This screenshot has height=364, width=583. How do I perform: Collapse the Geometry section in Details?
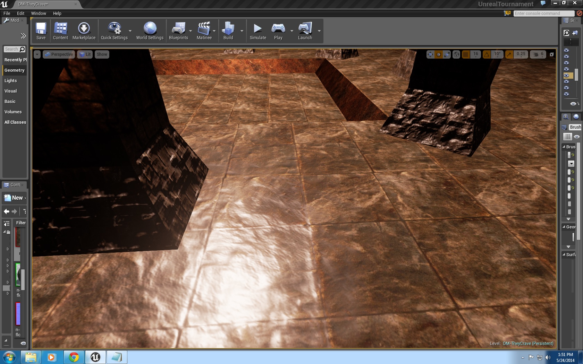(x=564, y=227)
